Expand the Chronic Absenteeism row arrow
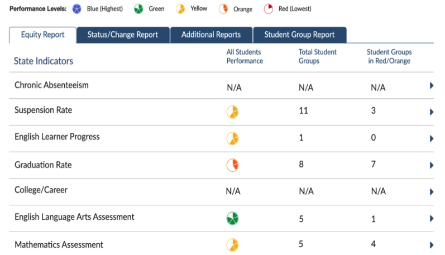The height and width of the screenshot is (255, 445). (x=432, y=86)
